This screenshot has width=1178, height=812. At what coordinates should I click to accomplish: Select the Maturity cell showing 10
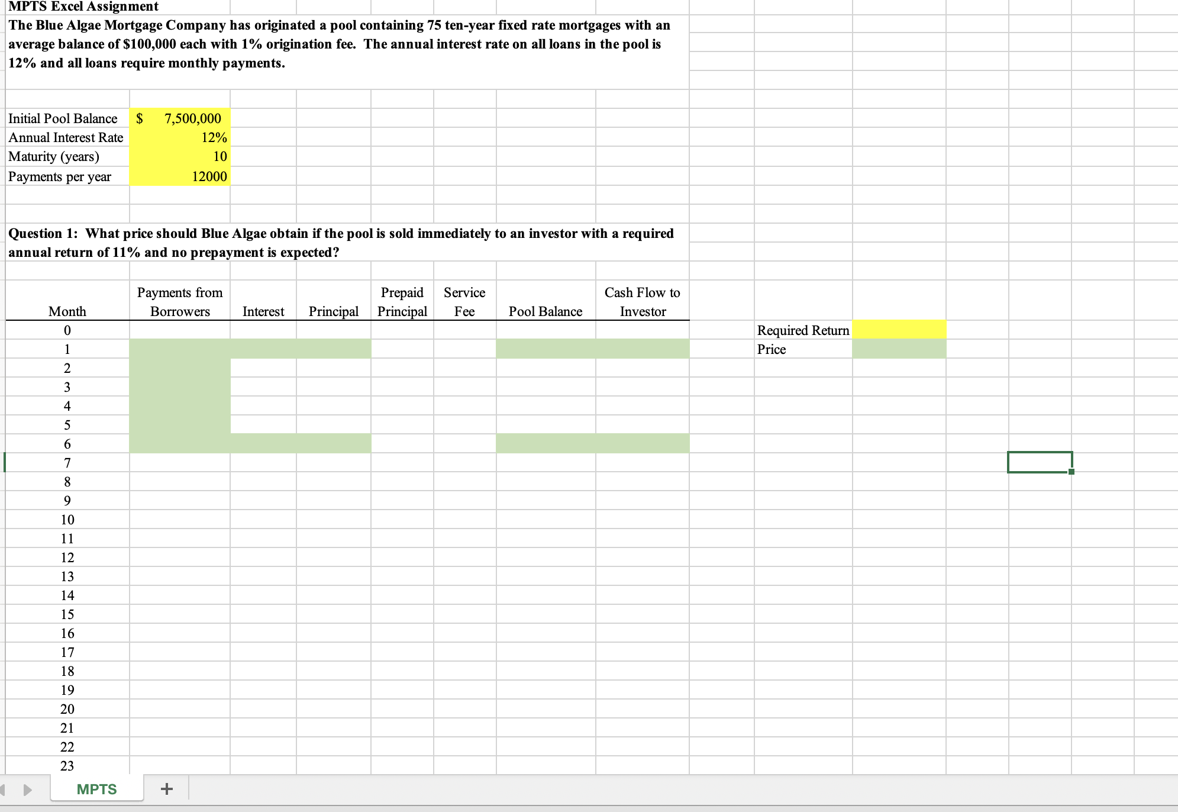pos(179,156)
